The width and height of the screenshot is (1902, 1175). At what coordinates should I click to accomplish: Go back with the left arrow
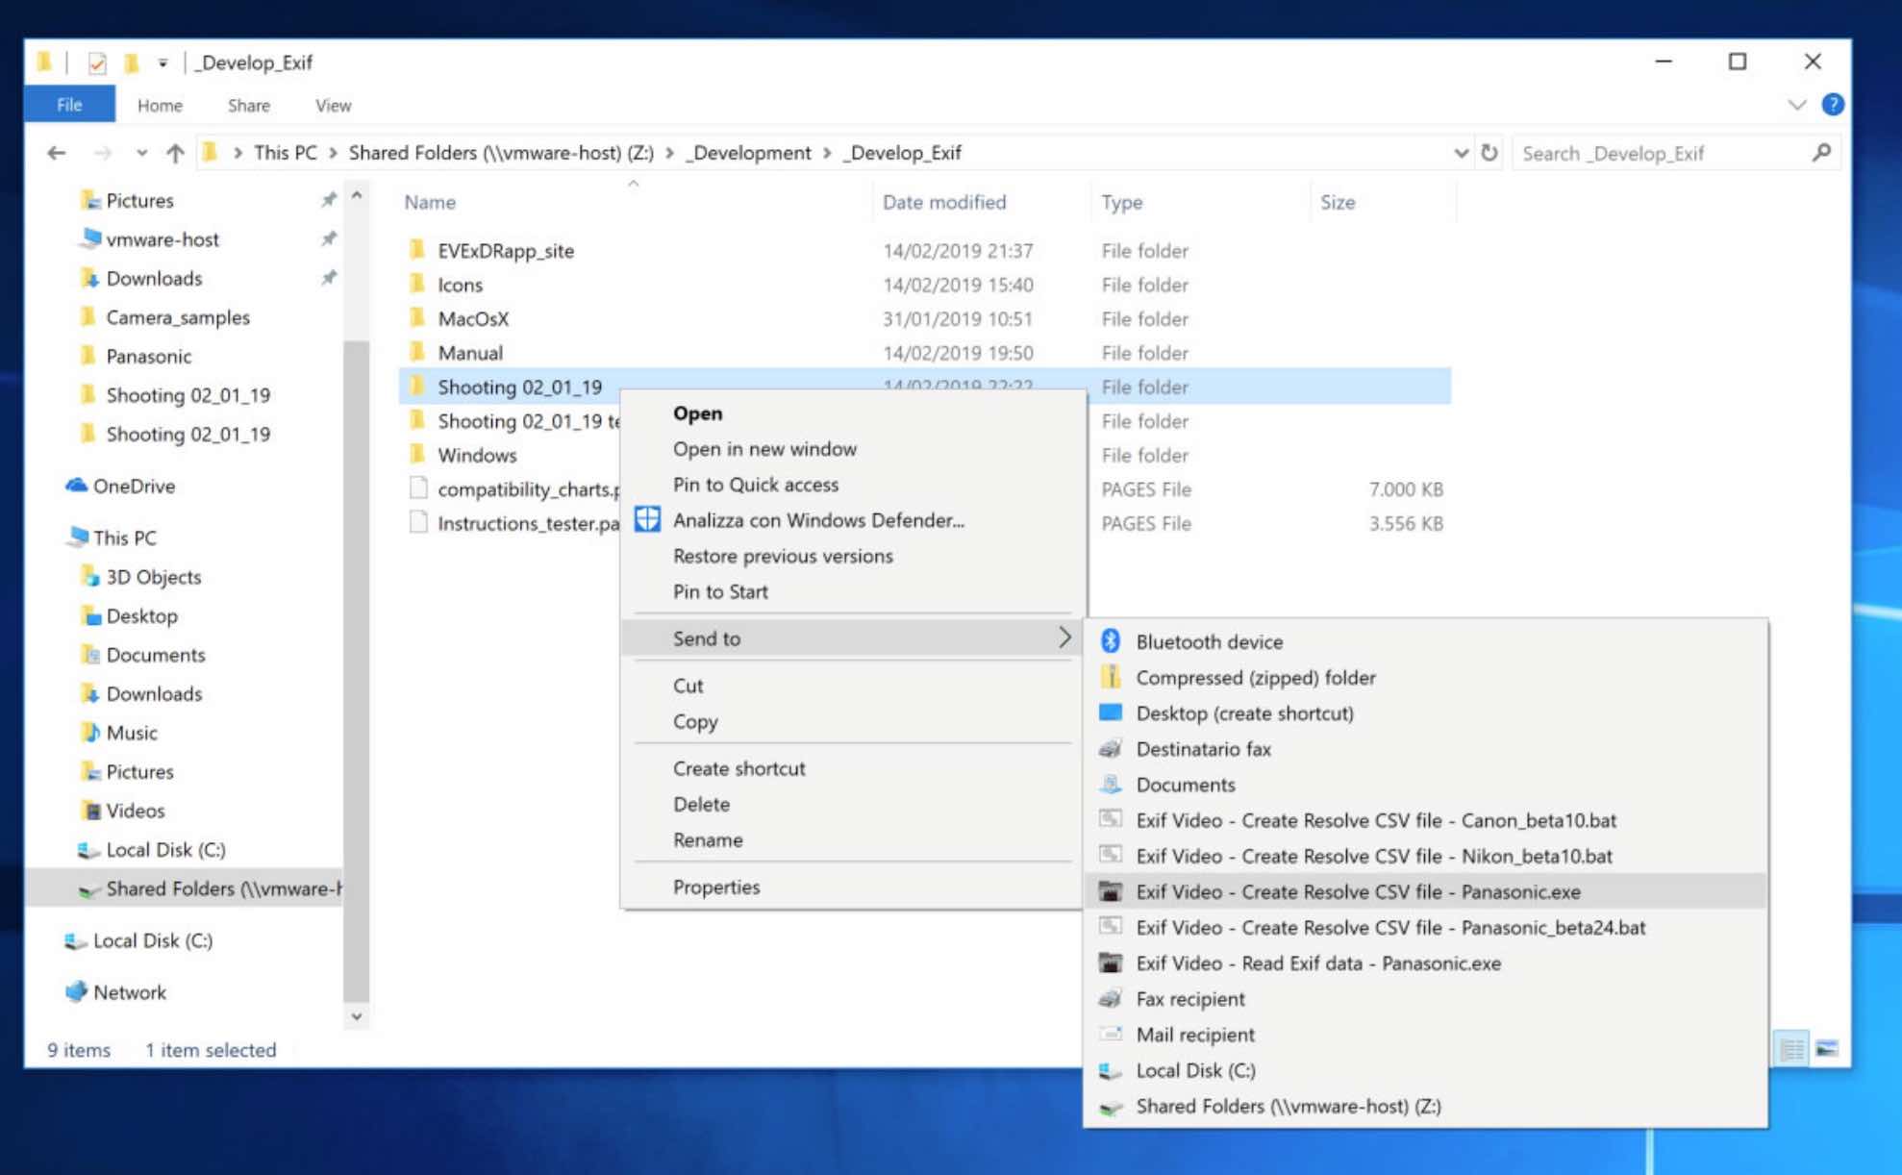click(57, 152)
